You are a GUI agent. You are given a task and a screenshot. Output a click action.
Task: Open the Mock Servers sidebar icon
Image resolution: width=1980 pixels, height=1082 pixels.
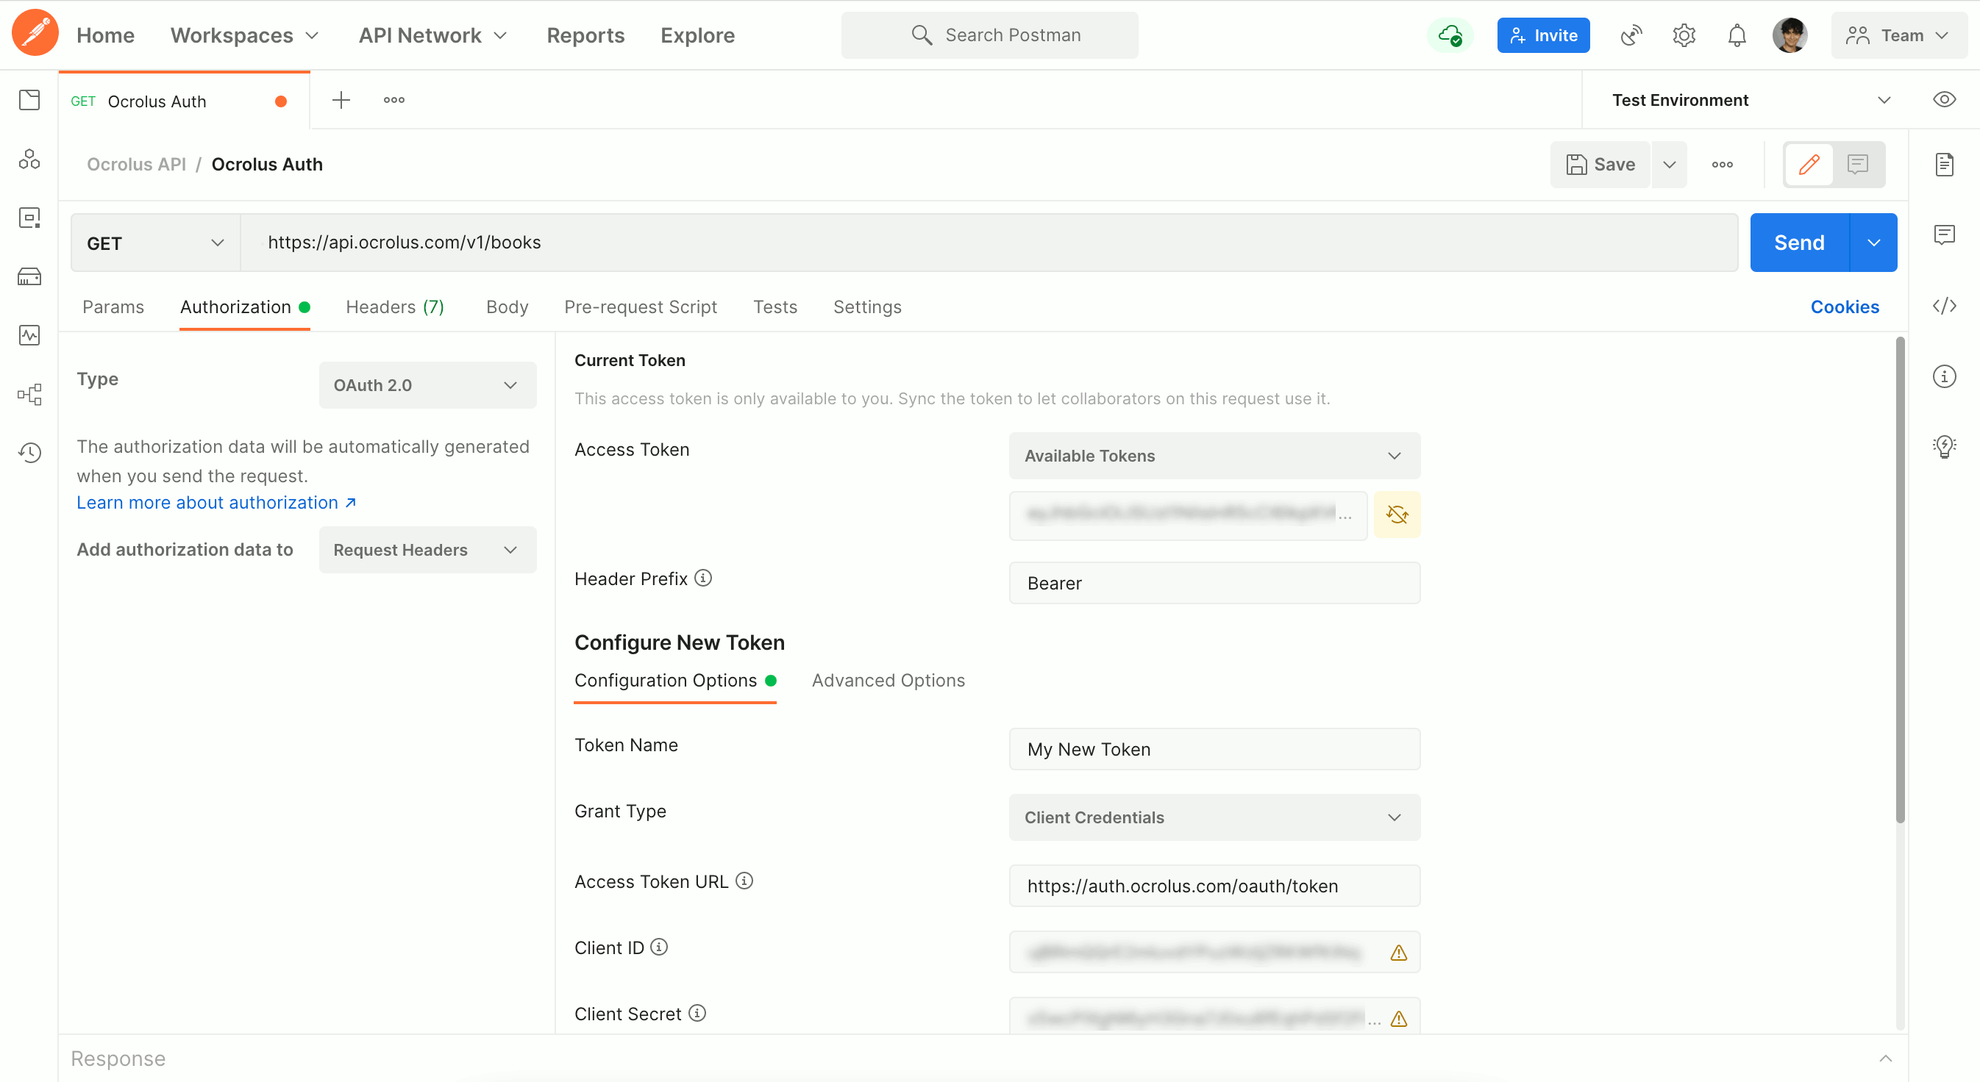tap(29, 276)
